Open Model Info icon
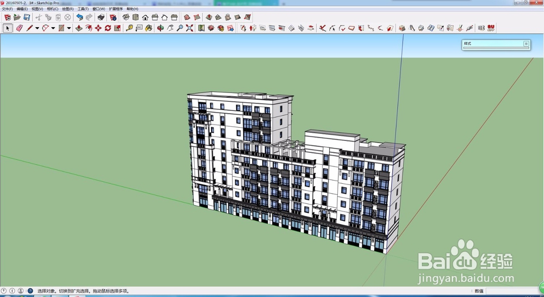Screen dimensions: 544x297 coord(113,17)
